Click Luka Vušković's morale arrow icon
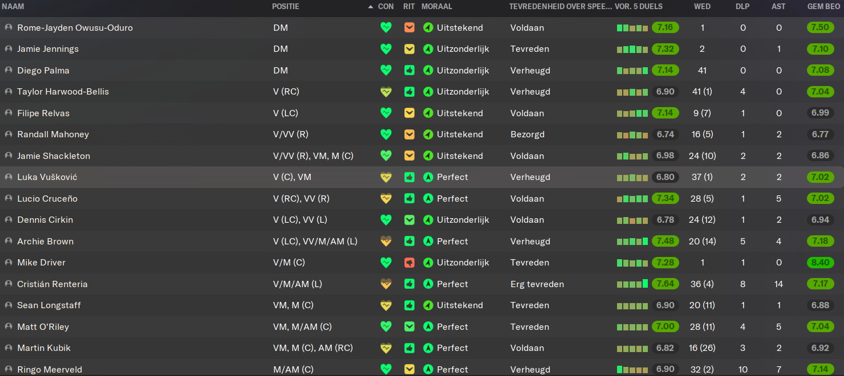This screenshot has height=376, width=844. 428,177
